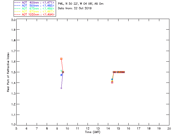This screenshot has width=174, height=139.
Task: Click the y-axis tick label 1.5
Action: (13, 72)
